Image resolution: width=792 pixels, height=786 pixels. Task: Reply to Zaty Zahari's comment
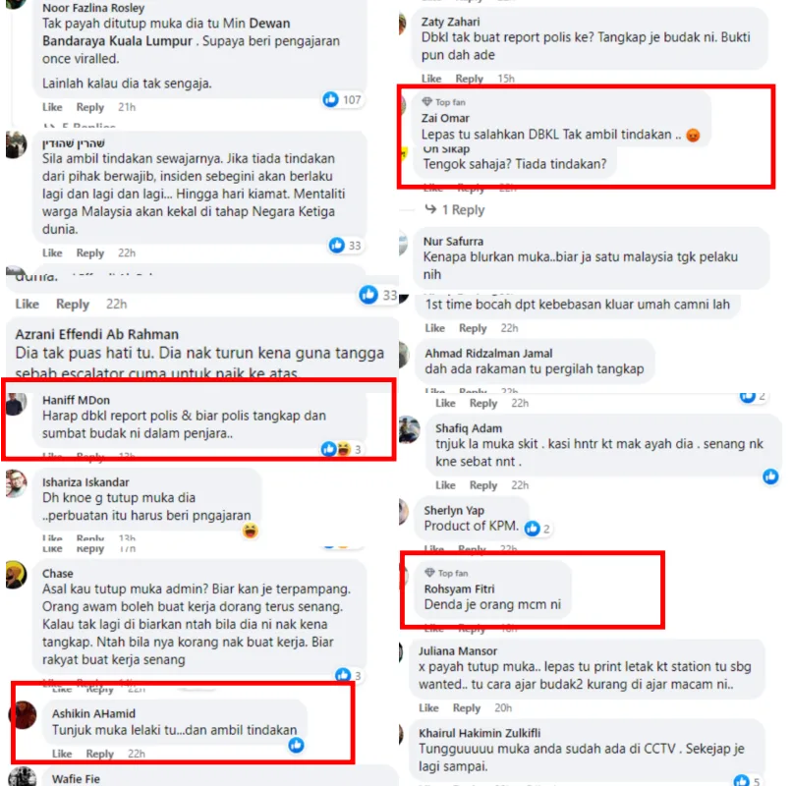470,79
